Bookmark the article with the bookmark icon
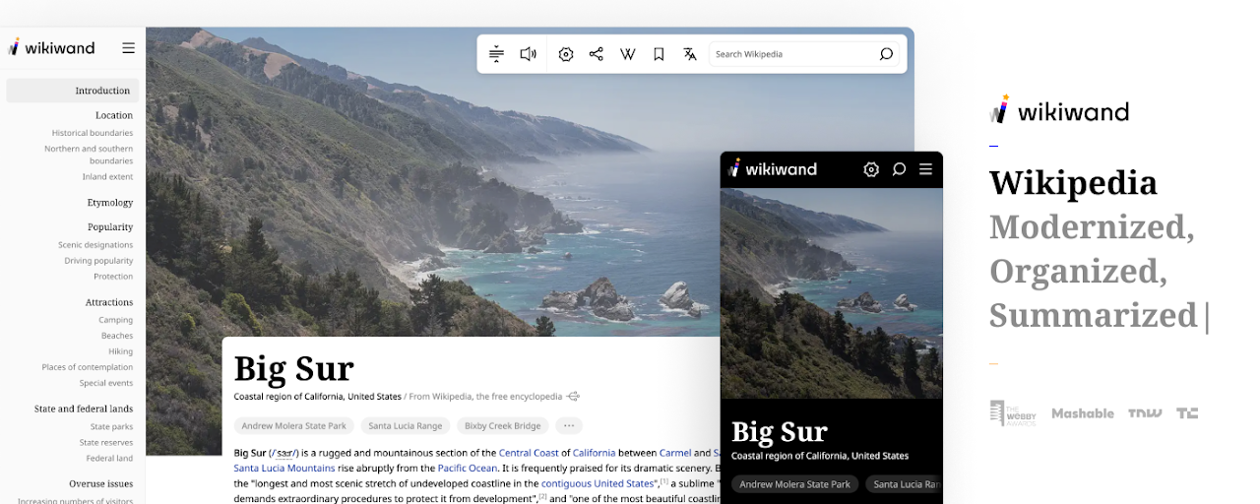Image resolution: width=1260 pixels, height=504 pixels. point(659,54)
